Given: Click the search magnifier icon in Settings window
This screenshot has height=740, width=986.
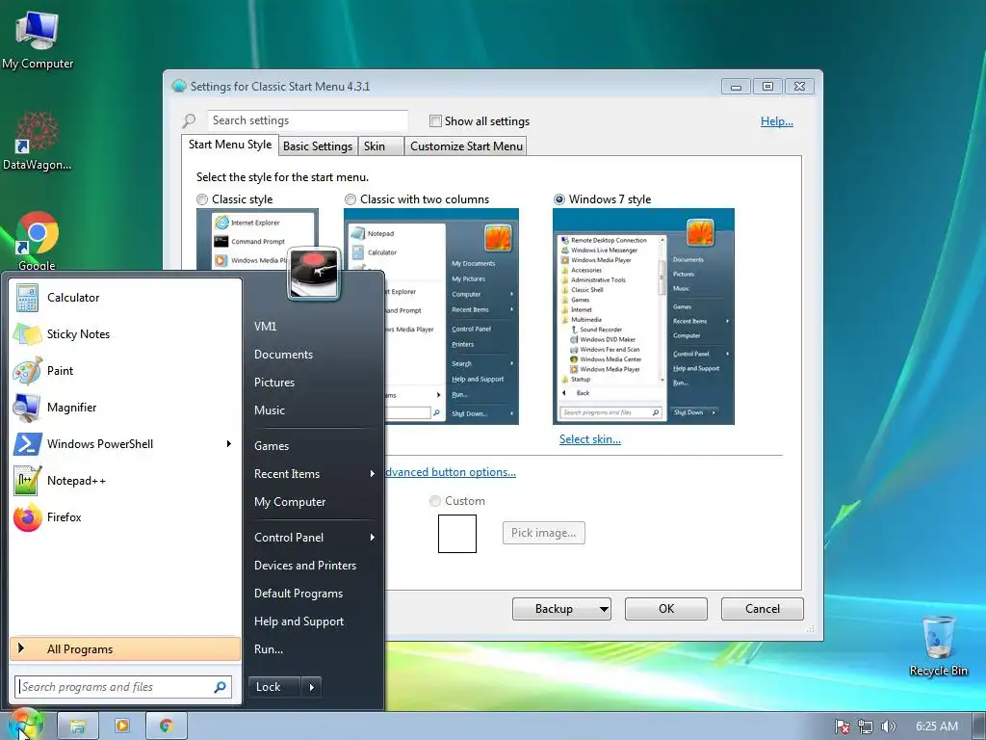Looking at the screenshot, I should [x=189, y=120].
